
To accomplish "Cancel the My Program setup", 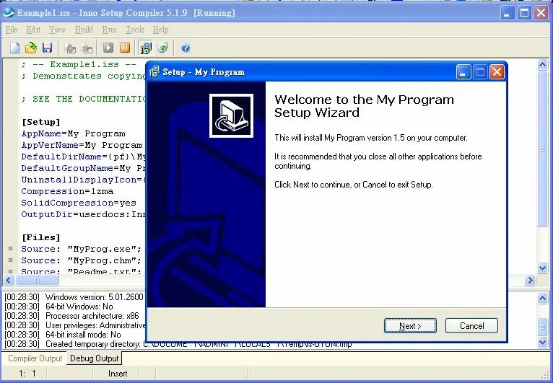I will coord(471,325).
